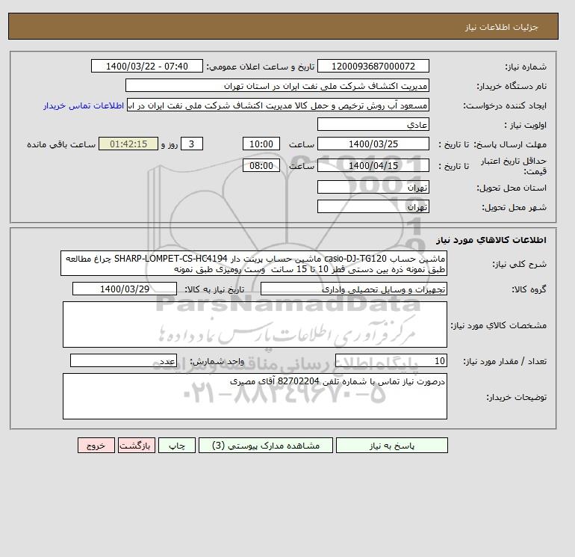The height and width of the screenshot is (557, 575).
Task: Open مشاهده مدارک پیوستی (3) button
Action: click(x=266, y=446)
